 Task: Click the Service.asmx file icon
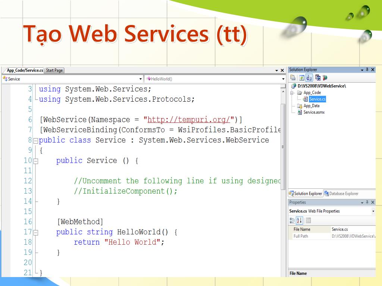(300, 112)
